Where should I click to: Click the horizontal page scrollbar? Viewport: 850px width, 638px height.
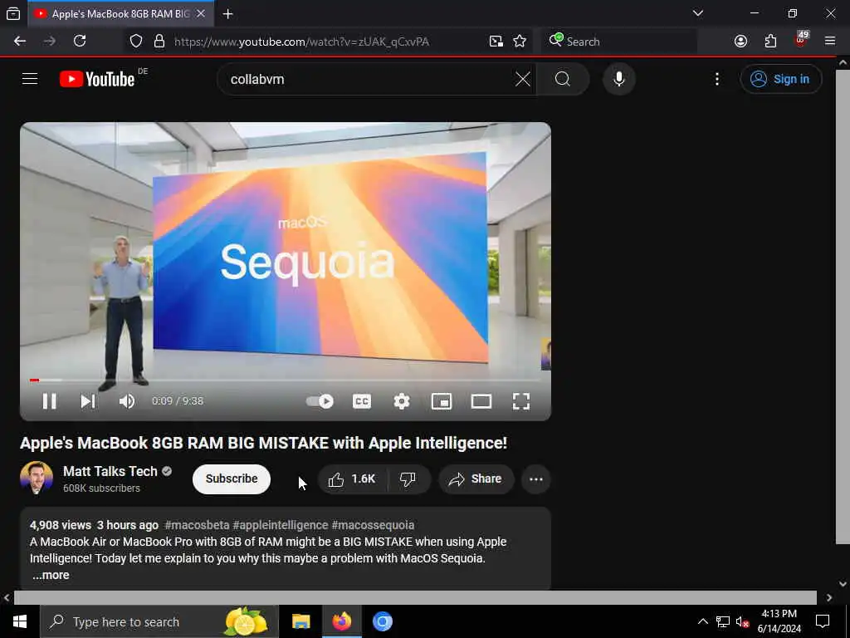pos(415,597)
